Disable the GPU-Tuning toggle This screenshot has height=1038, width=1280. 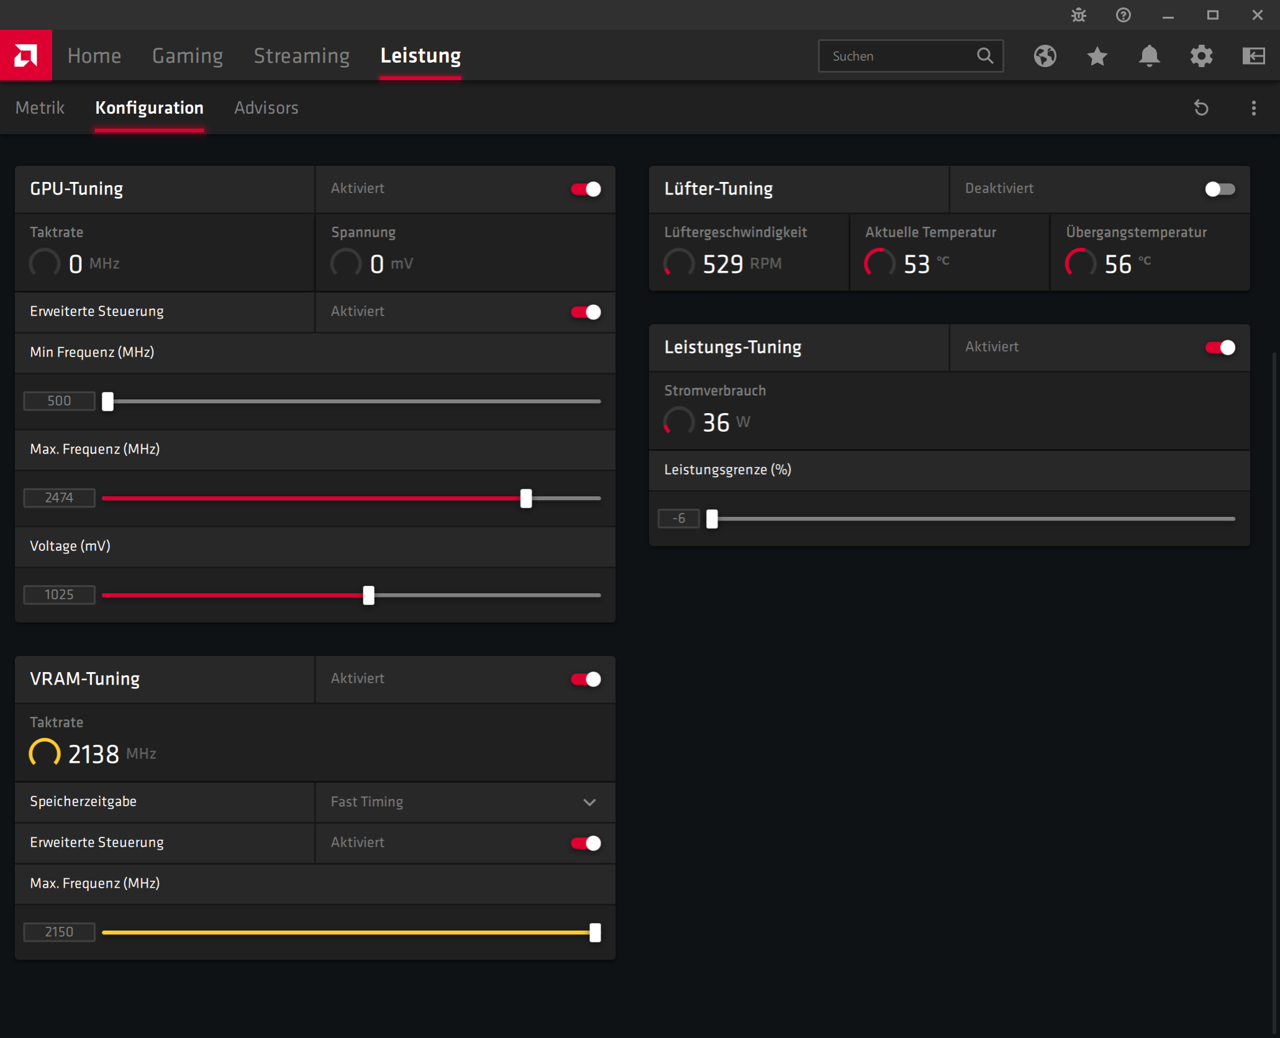tap(586, 189)
